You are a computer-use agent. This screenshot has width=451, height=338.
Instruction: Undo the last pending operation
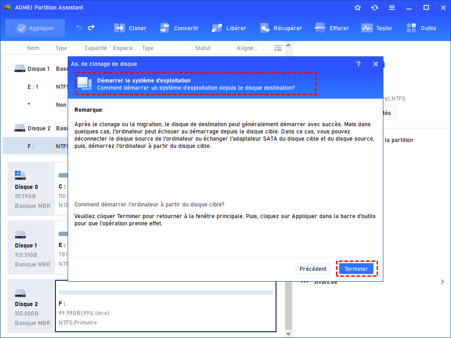[x=79, y=28]
